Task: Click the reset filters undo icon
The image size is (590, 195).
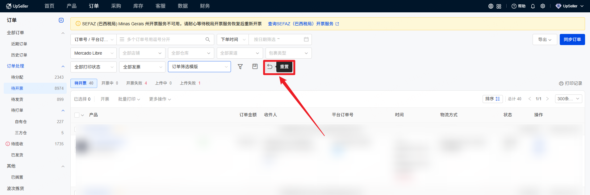Action: [x=270, y=67]
